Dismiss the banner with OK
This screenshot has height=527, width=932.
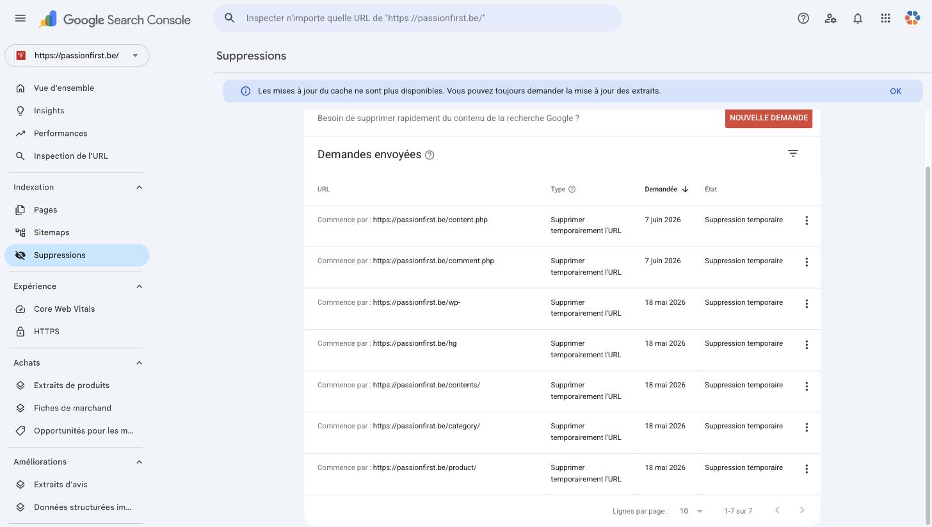[x=896, y=91]
